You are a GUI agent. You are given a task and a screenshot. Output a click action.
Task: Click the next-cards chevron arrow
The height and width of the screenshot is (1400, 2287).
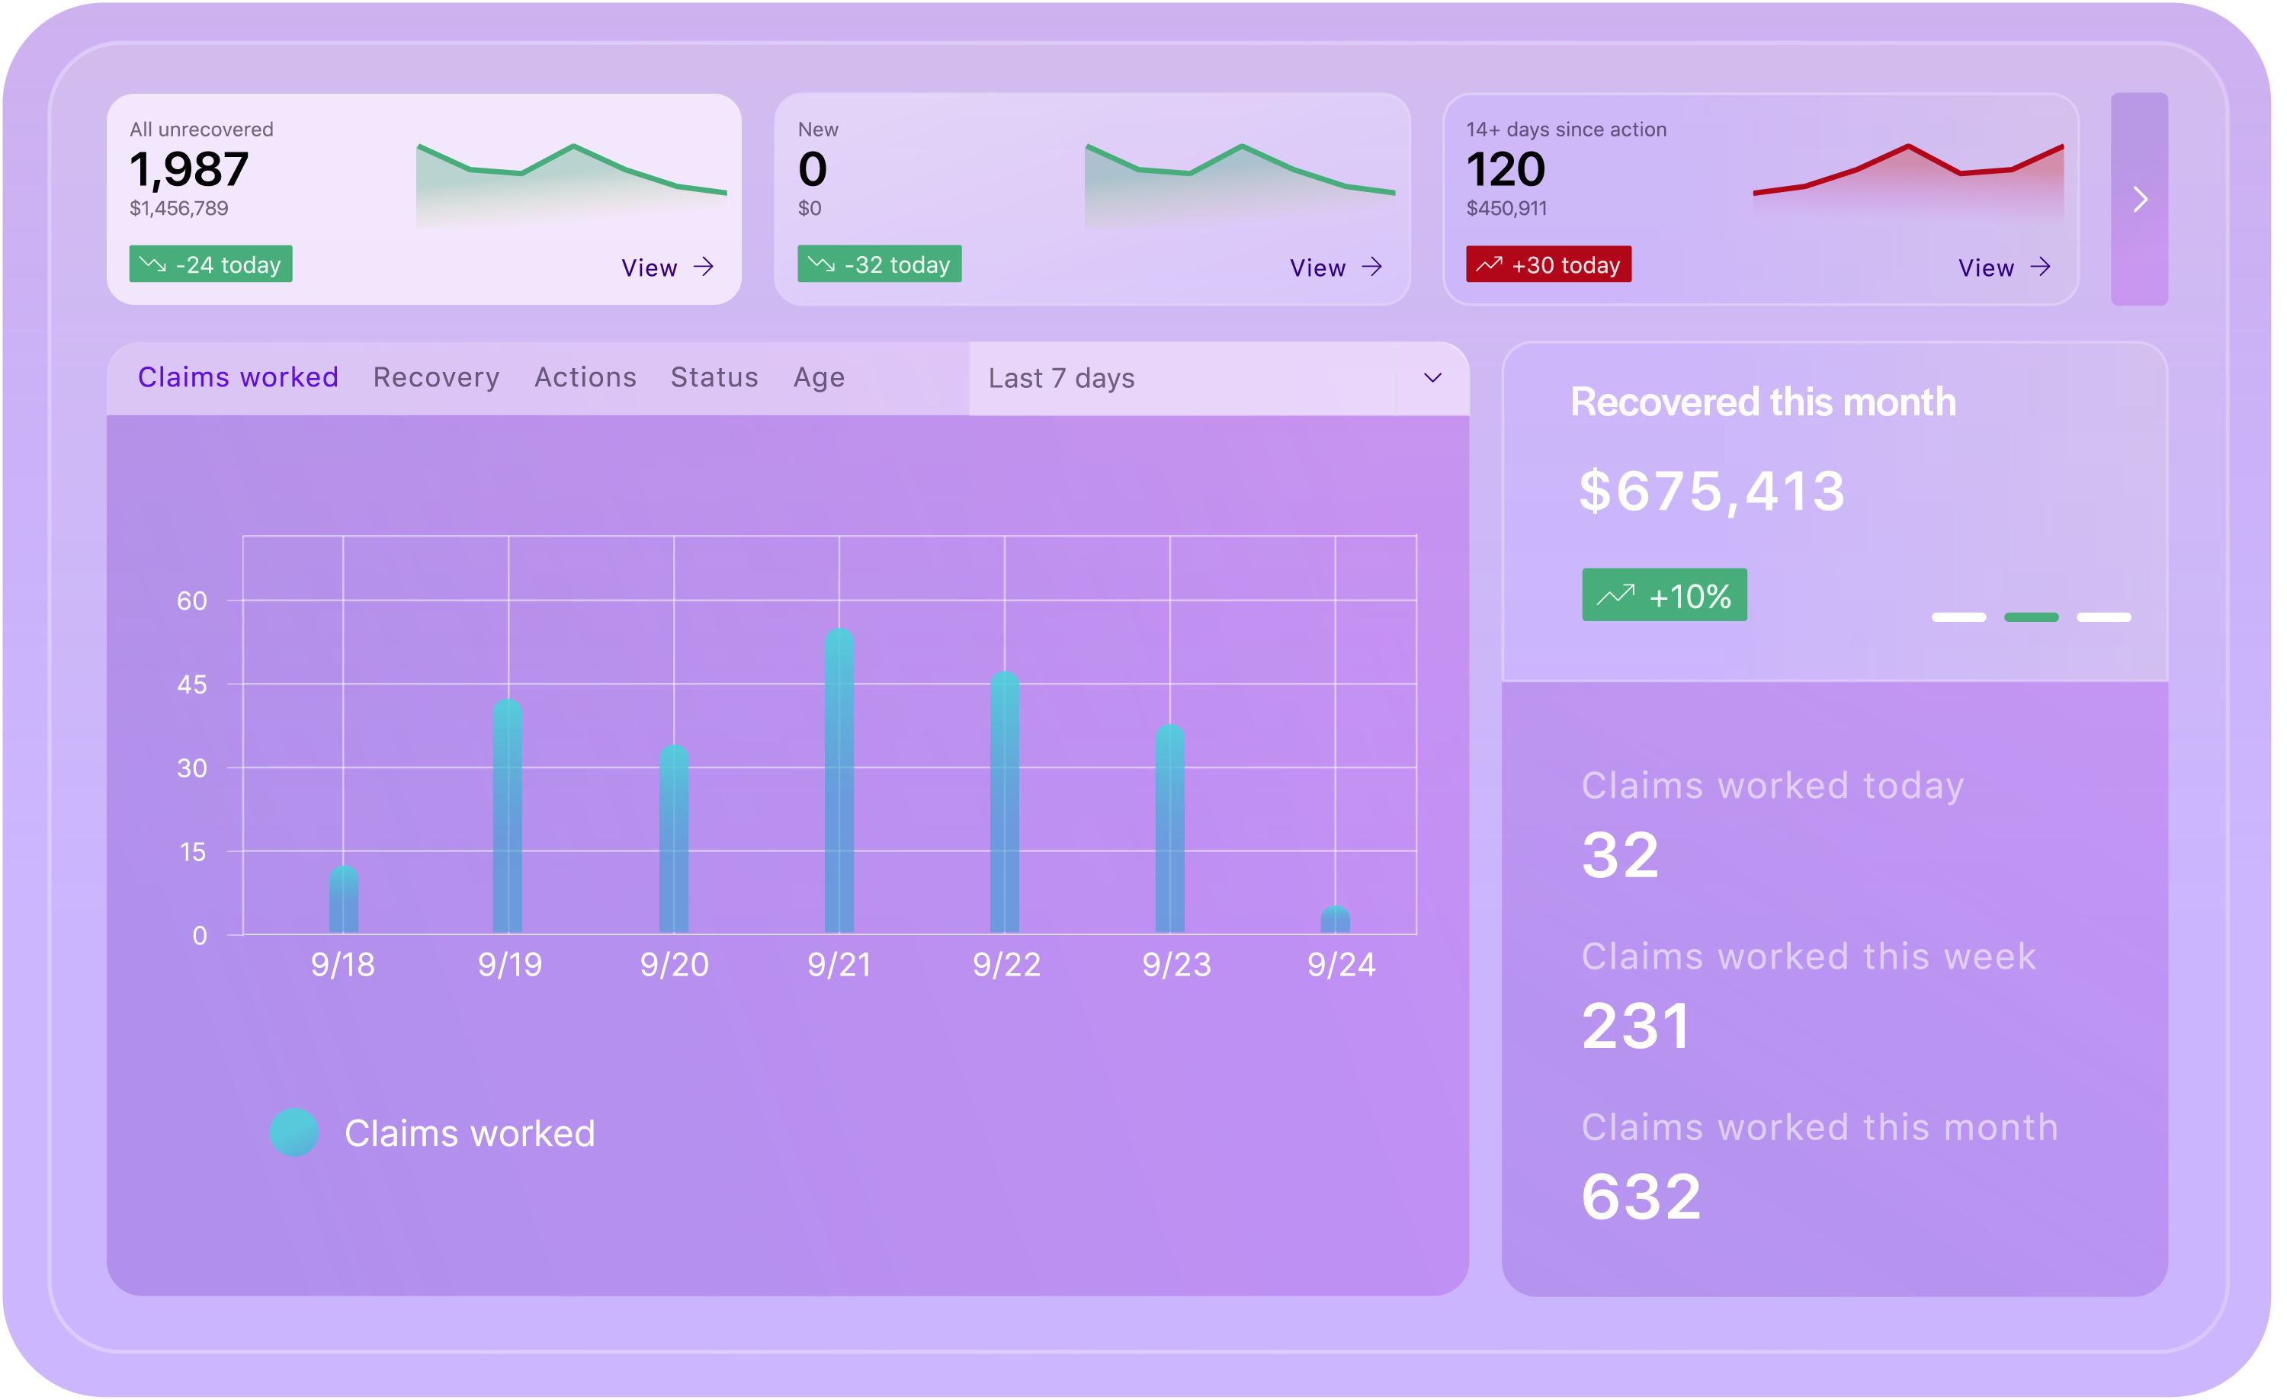tap(2141, 200)
